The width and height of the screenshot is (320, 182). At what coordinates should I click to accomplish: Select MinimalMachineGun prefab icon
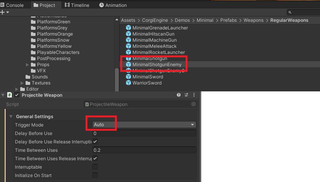[128, 40]
